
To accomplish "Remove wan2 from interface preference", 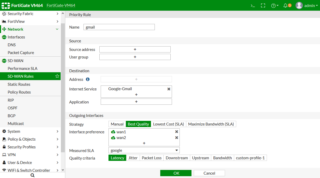I will [177, 138].
